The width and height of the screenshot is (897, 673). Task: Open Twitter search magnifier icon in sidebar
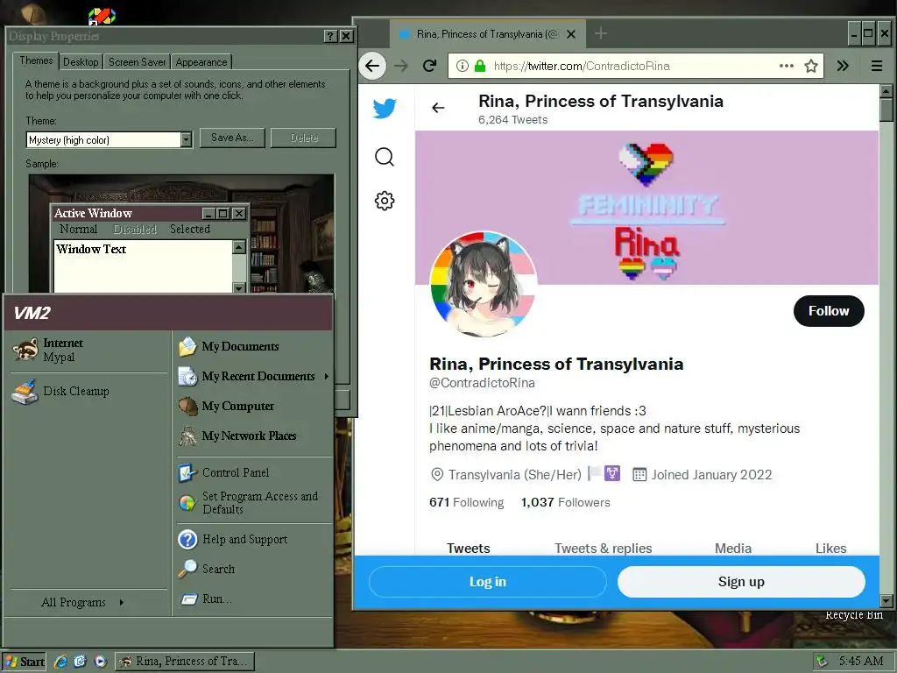[x=385, y=157]
